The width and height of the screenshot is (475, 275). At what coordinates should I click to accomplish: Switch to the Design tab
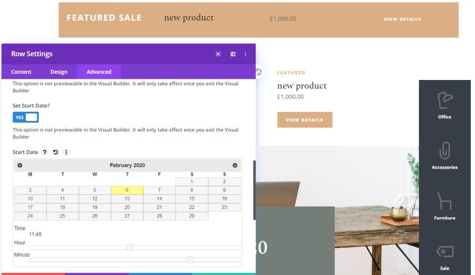59,72
